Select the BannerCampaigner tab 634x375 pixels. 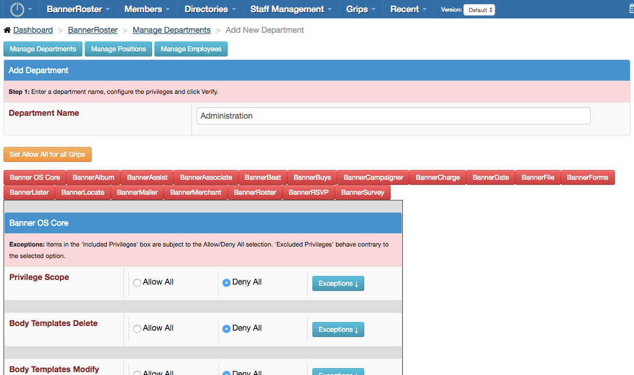pos(373,177)
